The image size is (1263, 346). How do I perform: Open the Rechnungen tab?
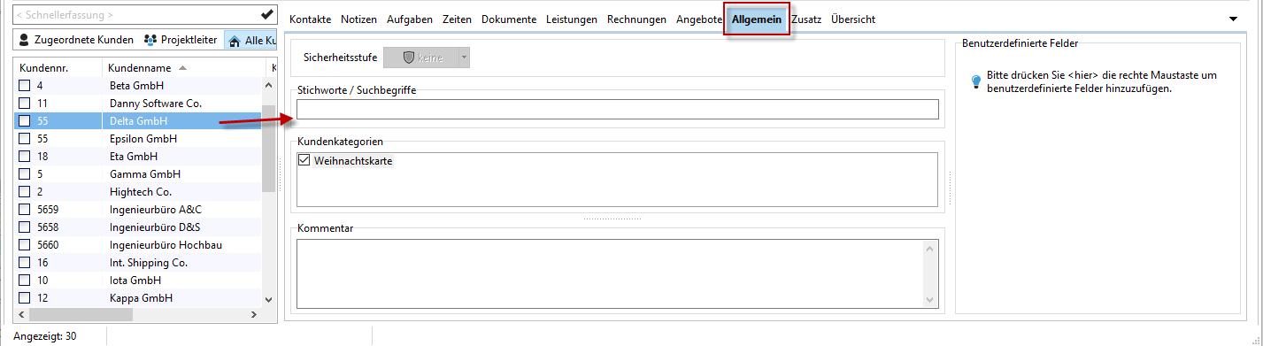pyautogui.click(x=636, y=19)
